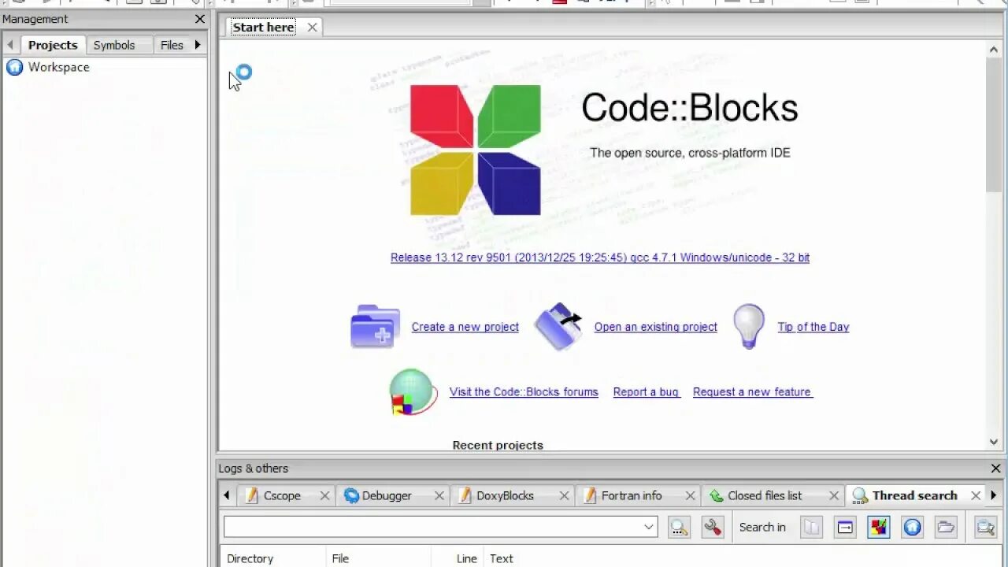
Task: Toggle Search in project files
Action: (x=878, y=527)
